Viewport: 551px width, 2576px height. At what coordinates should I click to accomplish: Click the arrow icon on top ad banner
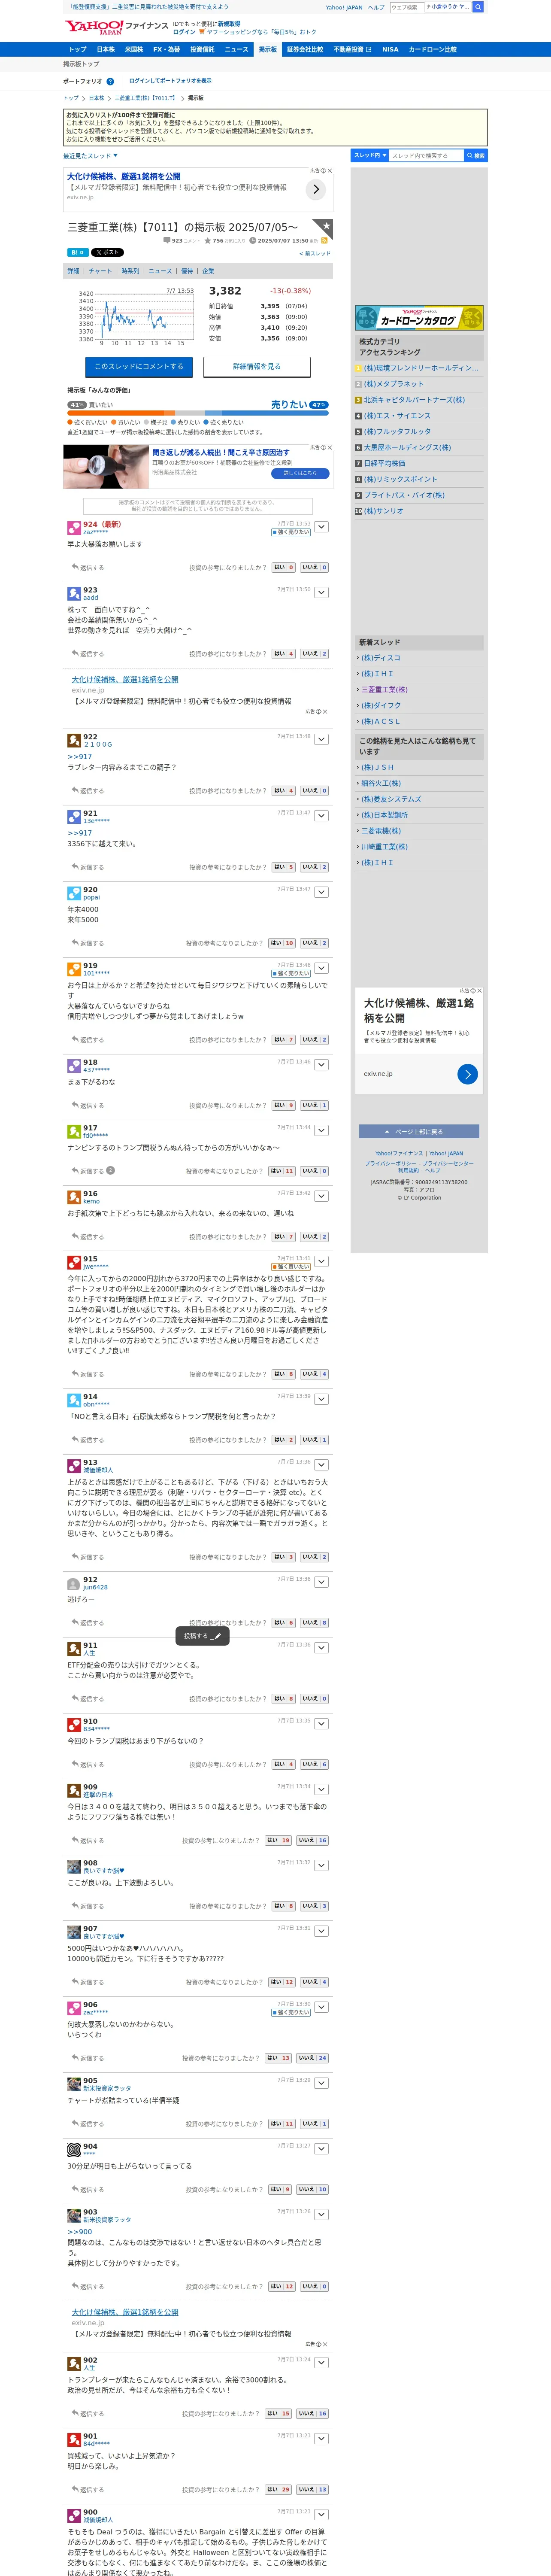click(x=316, y=189)
